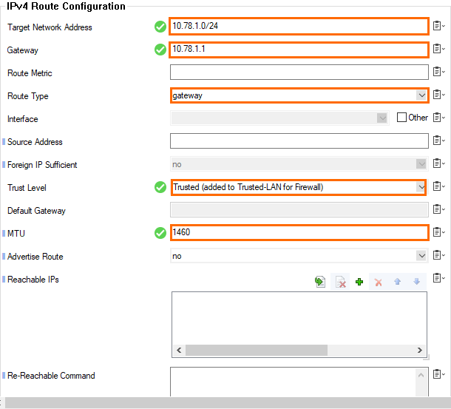This screenshot has height=409, width=451.
Task: Click up arrow in Re-Reachable Command scrollbar
Action: pyautogui.click(x=421, y=375)
